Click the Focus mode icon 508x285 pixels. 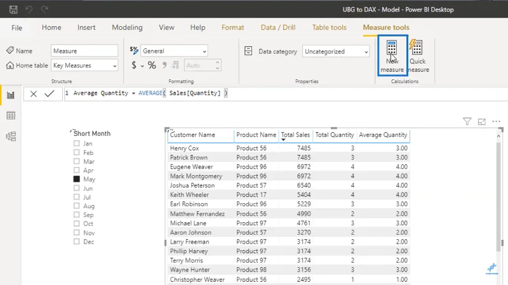click(482, 122)
